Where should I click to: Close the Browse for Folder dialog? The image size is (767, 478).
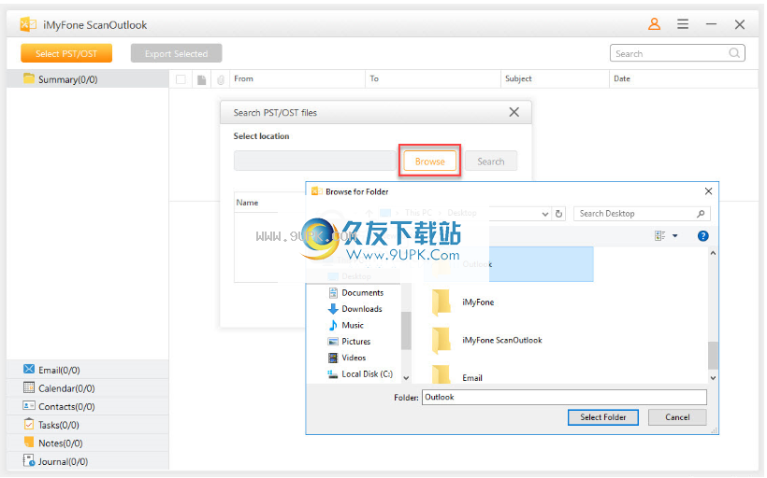708,191
